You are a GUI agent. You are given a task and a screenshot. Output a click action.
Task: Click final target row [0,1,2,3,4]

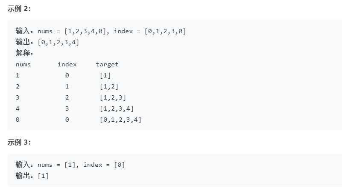(x=120, y=120)
